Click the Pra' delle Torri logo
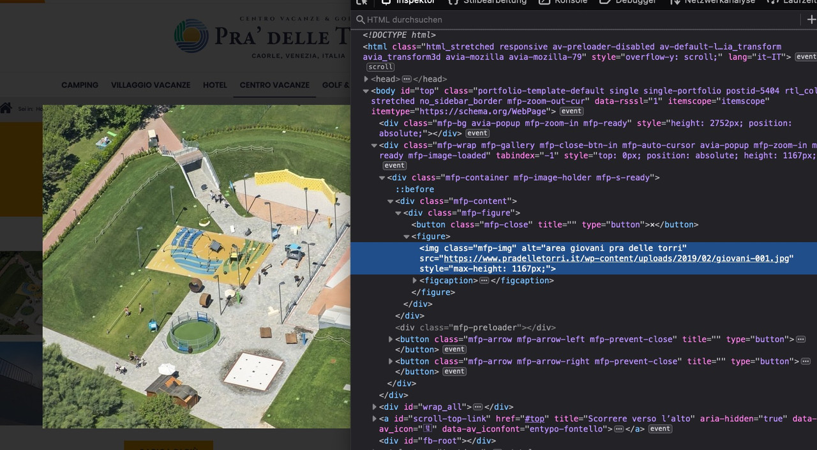 pos(262,36)
